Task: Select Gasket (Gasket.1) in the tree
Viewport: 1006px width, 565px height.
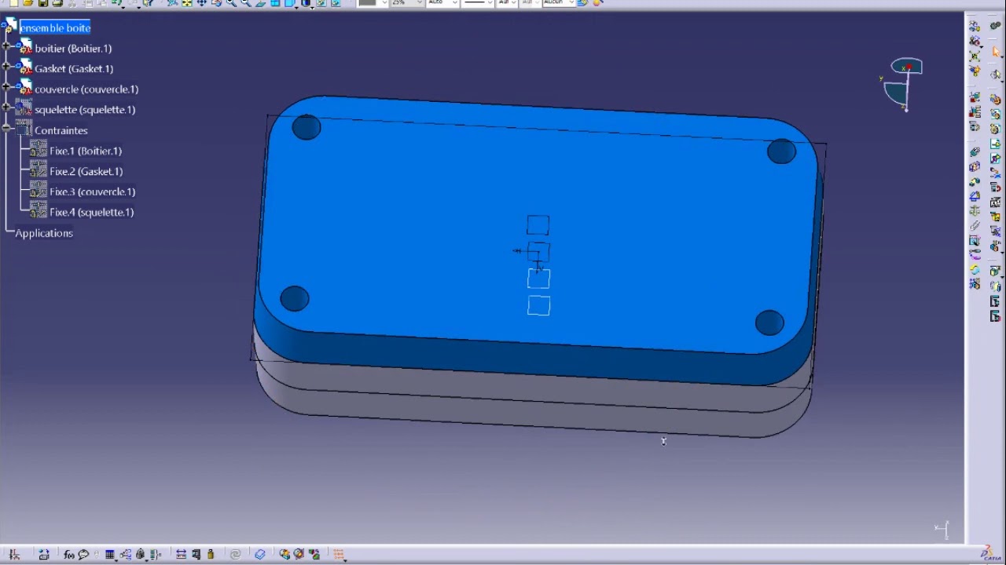Action: [74, 69]
